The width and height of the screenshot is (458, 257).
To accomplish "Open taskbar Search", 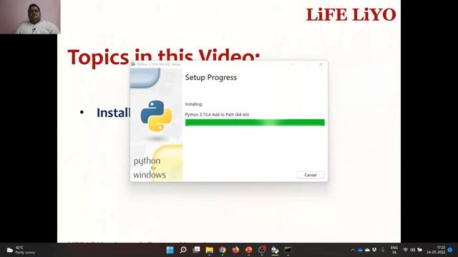I will (x=183, y=250).
